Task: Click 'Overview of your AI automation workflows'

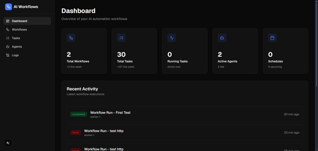Action: [94, 19]
